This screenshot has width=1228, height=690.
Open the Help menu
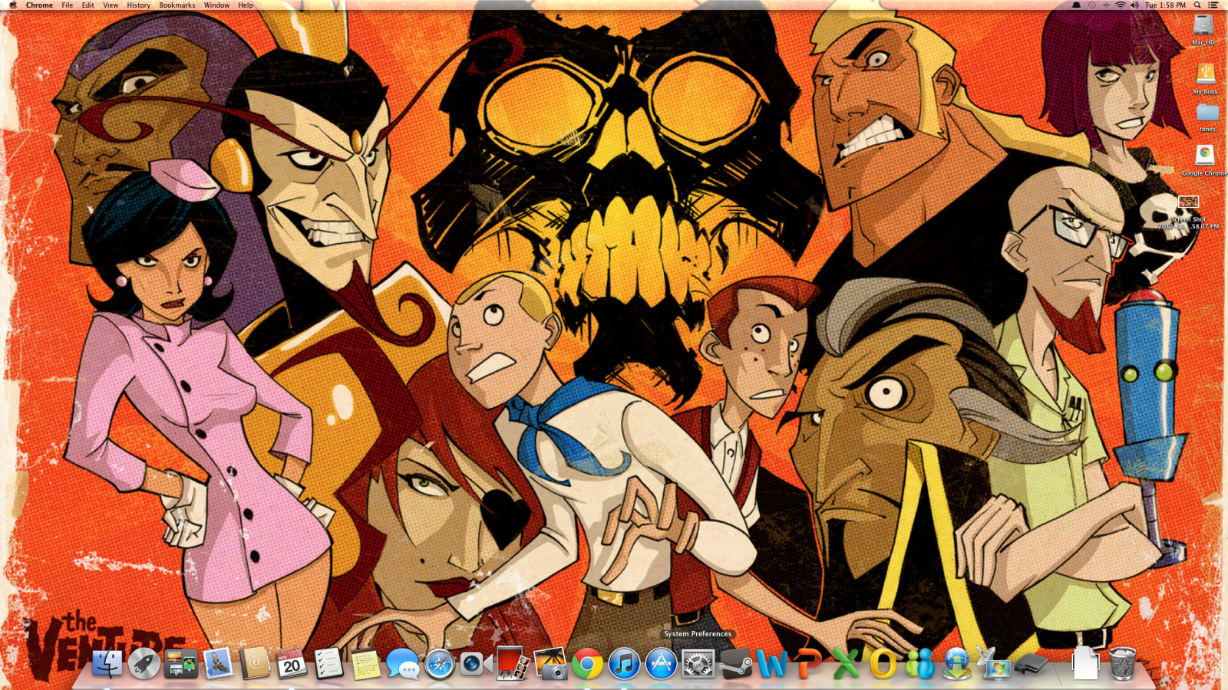click(x=246, y=5)
